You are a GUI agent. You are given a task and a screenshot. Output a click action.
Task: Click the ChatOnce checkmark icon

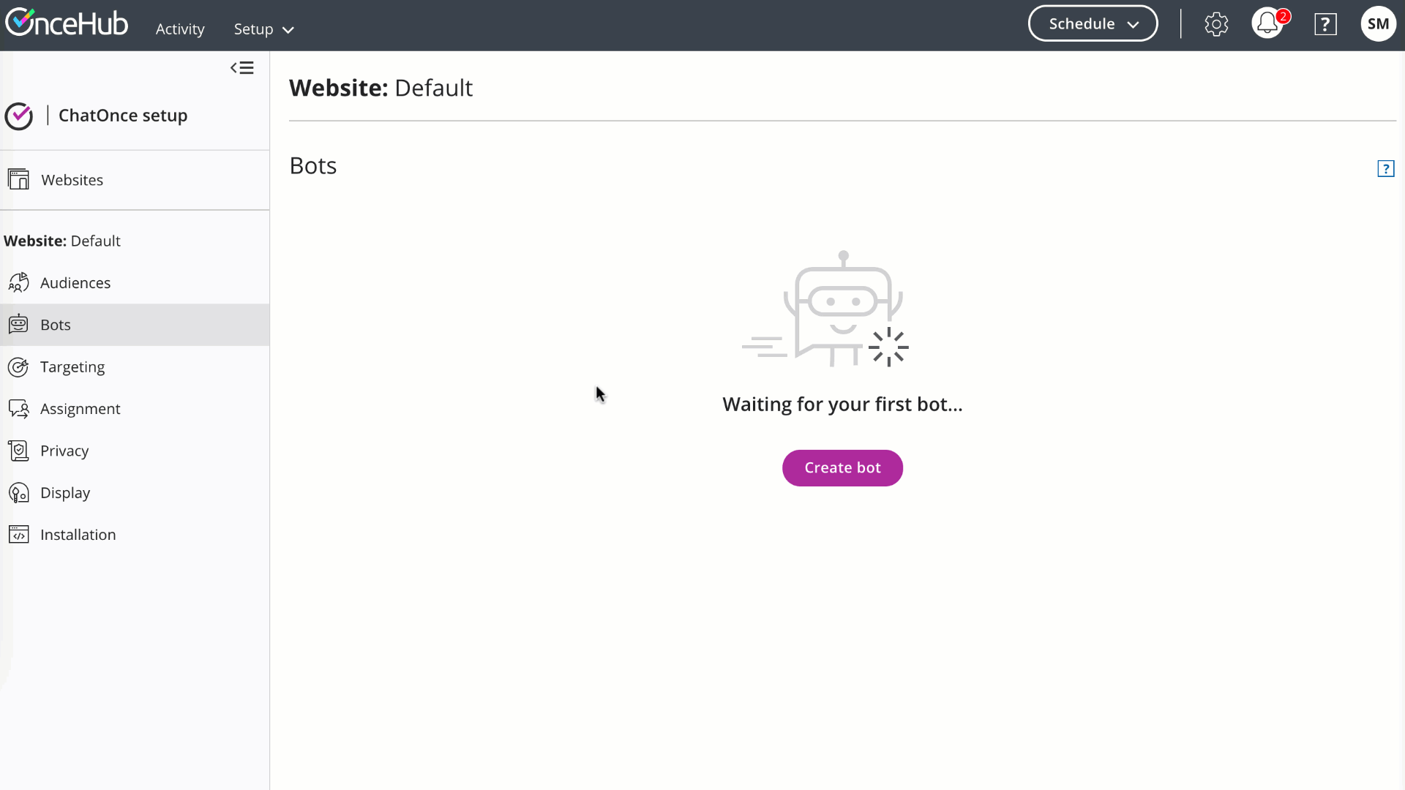point(19,116)
